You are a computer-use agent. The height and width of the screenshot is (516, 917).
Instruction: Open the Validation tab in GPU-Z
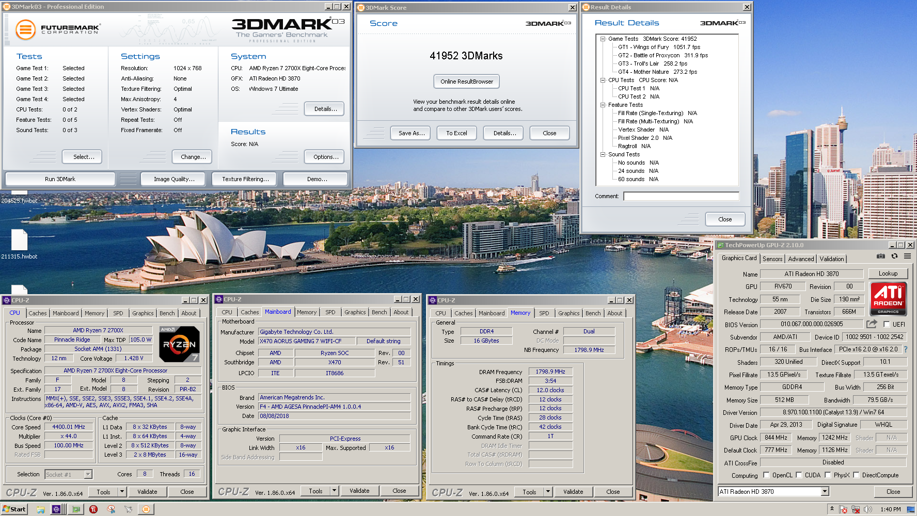click(832, 259)
